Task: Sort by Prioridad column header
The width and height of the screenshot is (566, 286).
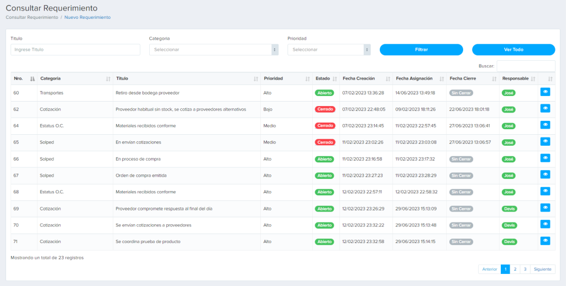Action: [287, 78]
